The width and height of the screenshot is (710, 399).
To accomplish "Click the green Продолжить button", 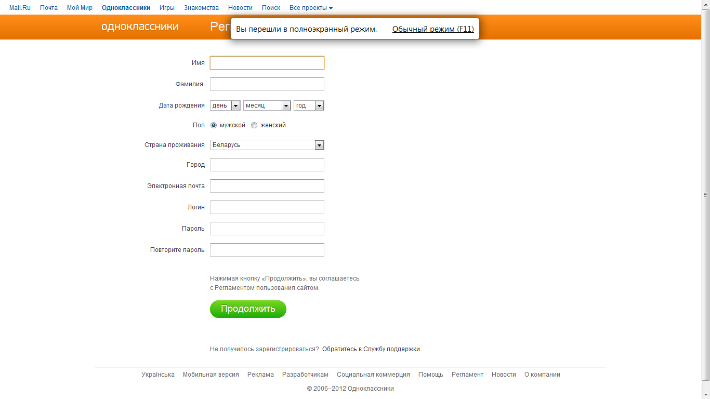I will (x=248, y=309).
